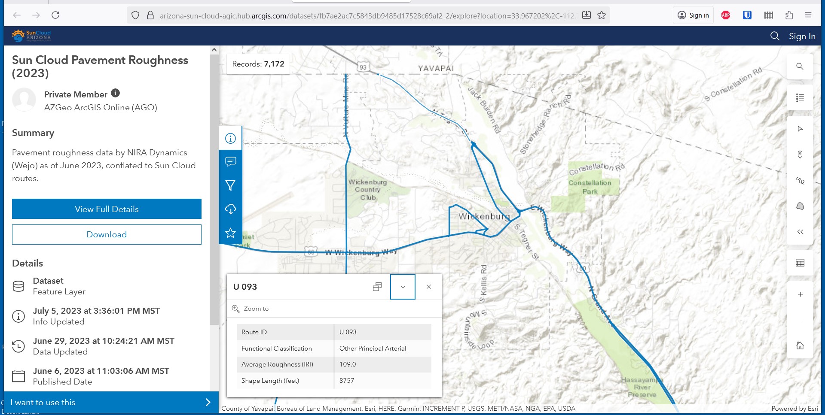Zoom in on the map

pos(800,294)
